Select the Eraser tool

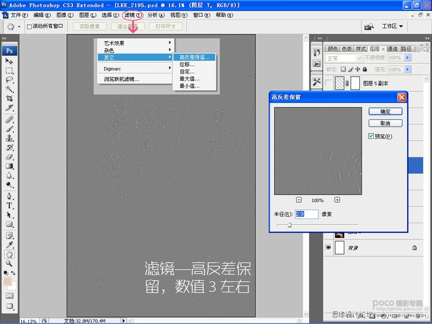tap(9, 157)
